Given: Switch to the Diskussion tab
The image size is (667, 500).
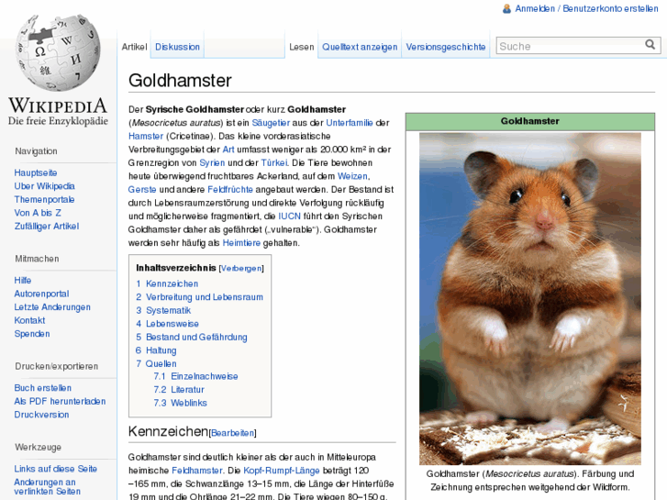Looking at the screenshot, I should pyautogui.click(x=177, y=47).
